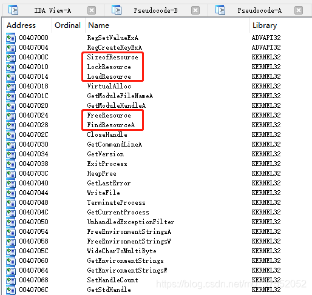Click import icon for address 0040704C

tap(11, 212)
